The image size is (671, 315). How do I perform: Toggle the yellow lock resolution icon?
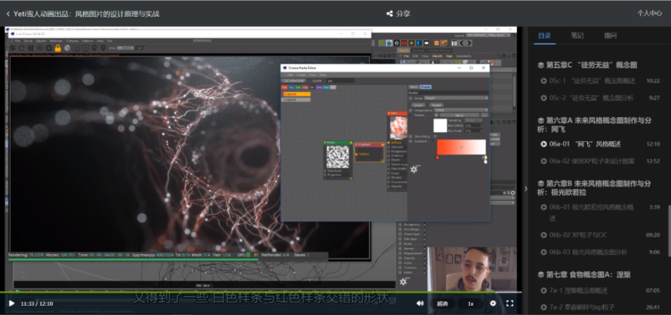[58, 48]
